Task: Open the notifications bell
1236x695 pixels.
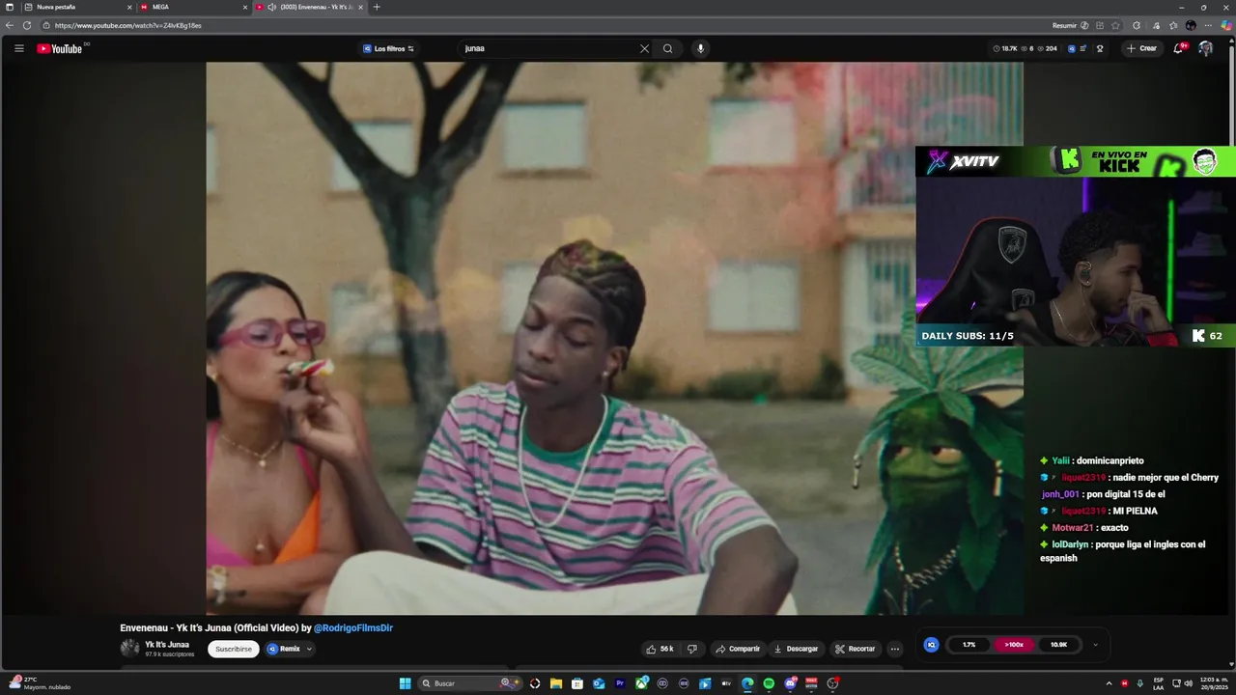Action: coord(1178,48)
